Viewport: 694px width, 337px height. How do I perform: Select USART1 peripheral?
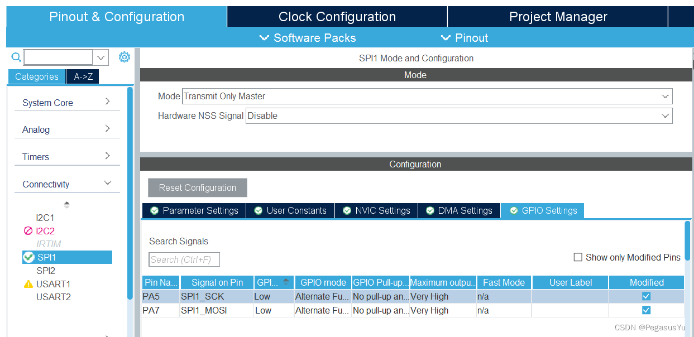tap(54, 284)
